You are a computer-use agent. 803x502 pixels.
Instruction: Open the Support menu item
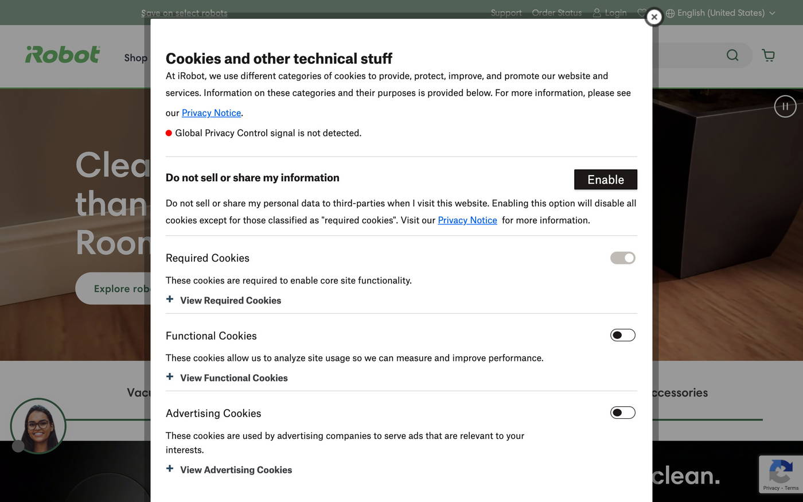tap(506, 13)
